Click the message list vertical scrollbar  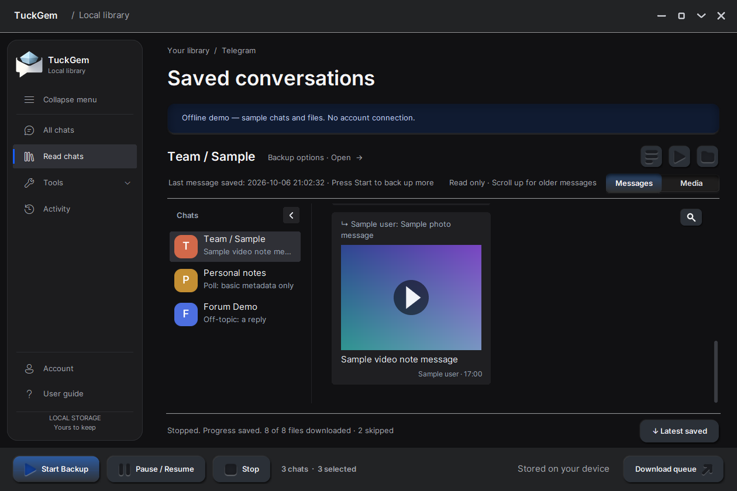(x=716, y=372)
